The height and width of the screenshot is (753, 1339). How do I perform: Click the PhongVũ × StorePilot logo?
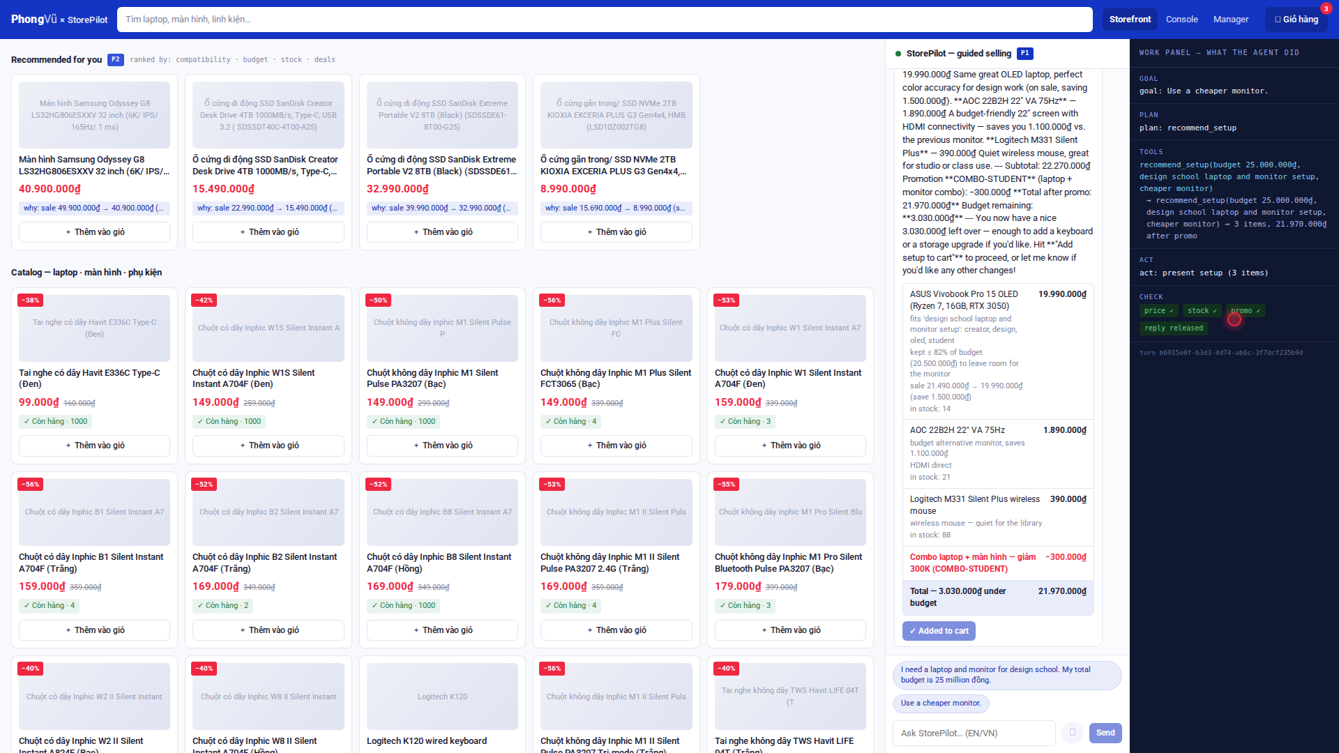[x=59, y=20]
